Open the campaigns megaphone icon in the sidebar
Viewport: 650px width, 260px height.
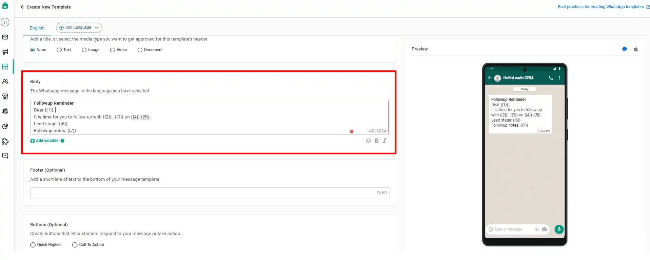pyautogui.click(x=5, y=52)
